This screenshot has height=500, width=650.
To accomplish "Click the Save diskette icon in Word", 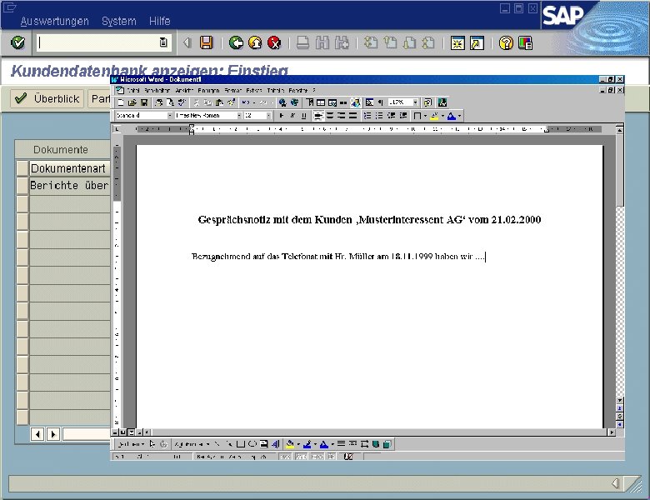I will 144,102.
